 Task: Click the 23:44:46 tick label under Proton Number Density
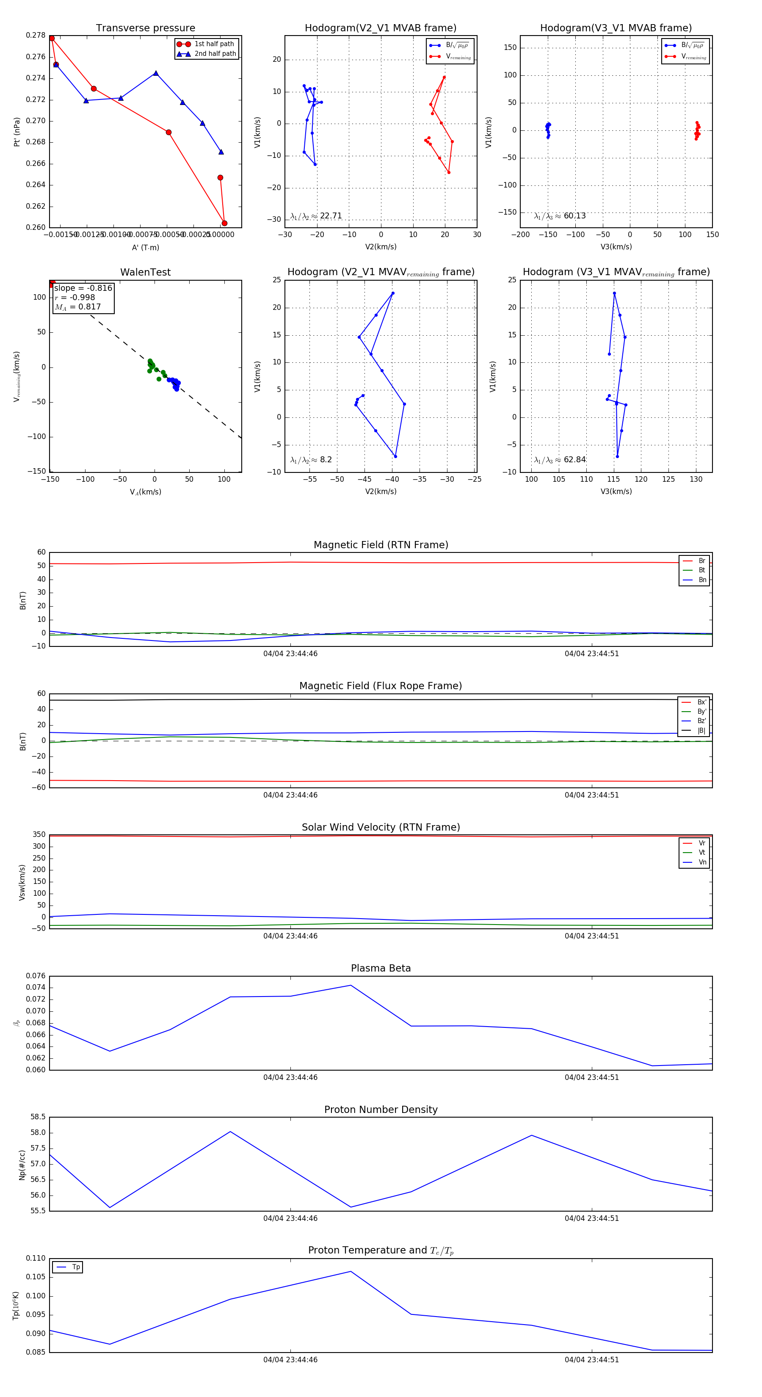pos(290,1218)
